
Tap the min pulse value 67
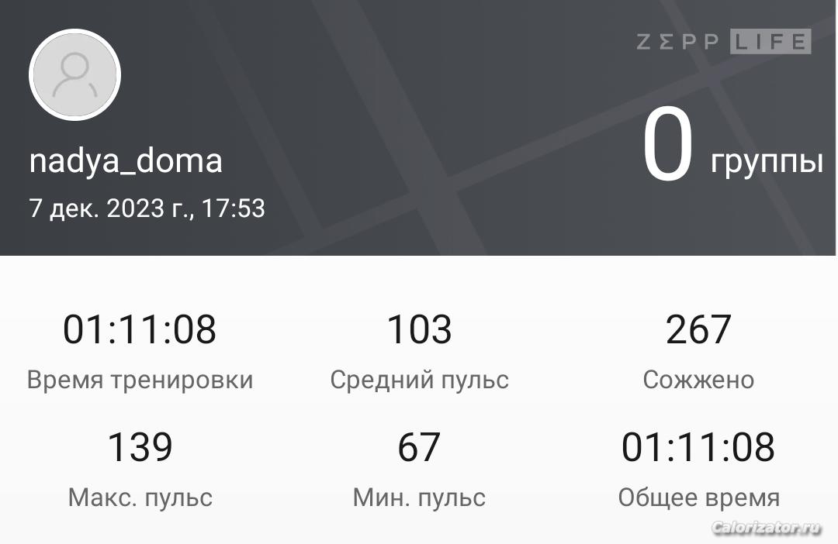pos(419,446)
